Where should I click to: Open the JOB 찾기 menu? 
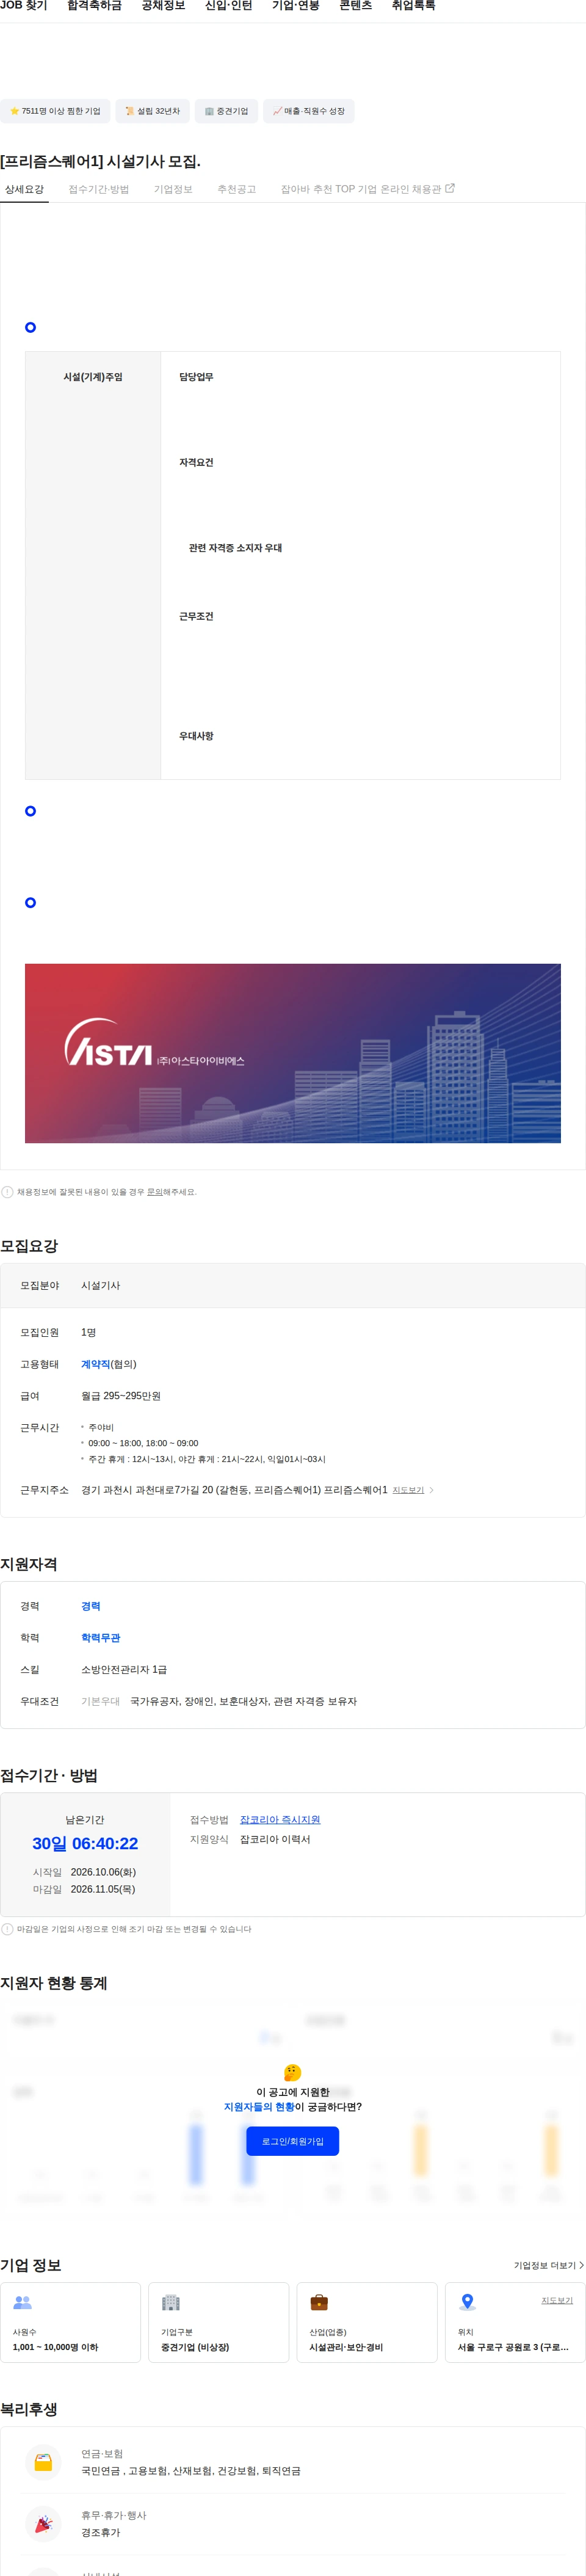coord(24,6)
